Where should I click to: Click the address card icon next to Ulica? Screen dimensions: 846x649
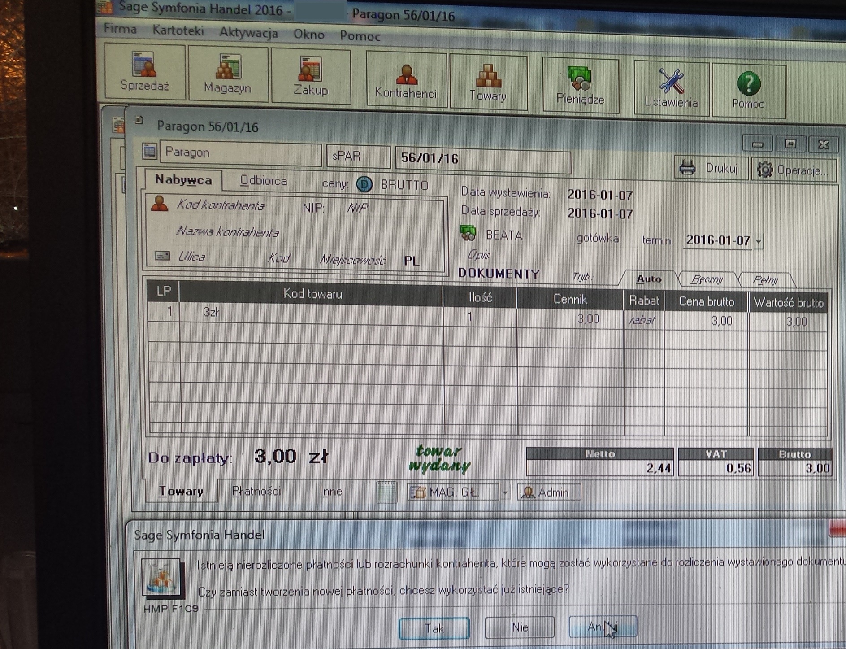click(x=162, y=256)
